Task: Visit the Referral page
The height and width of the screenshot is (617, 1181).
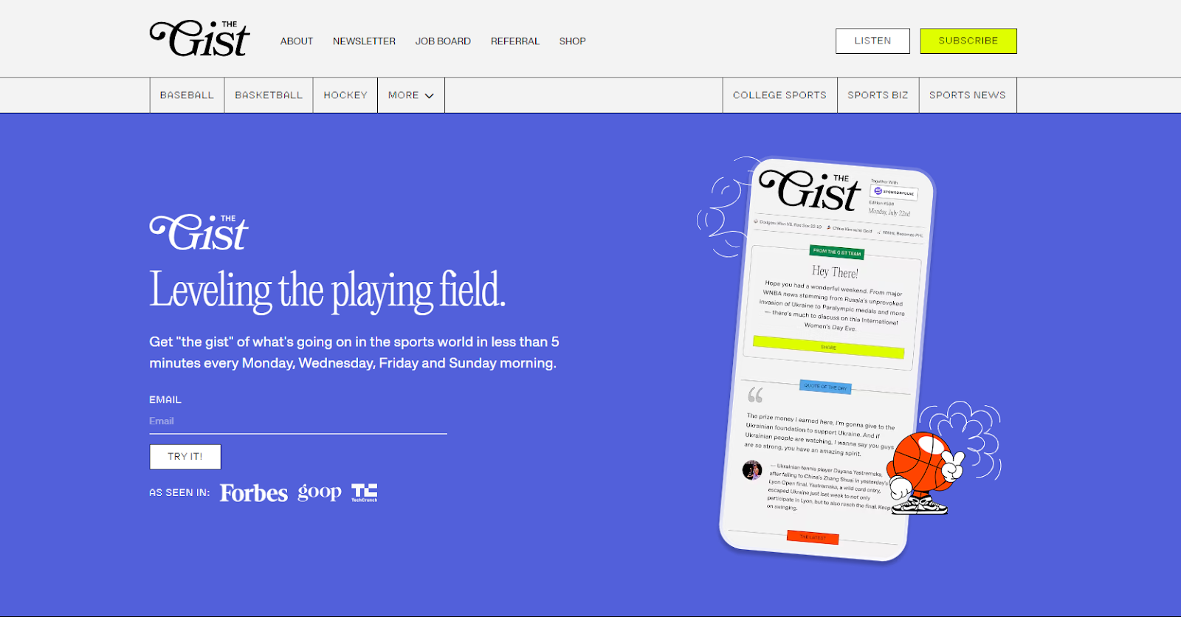Action: 515,41
